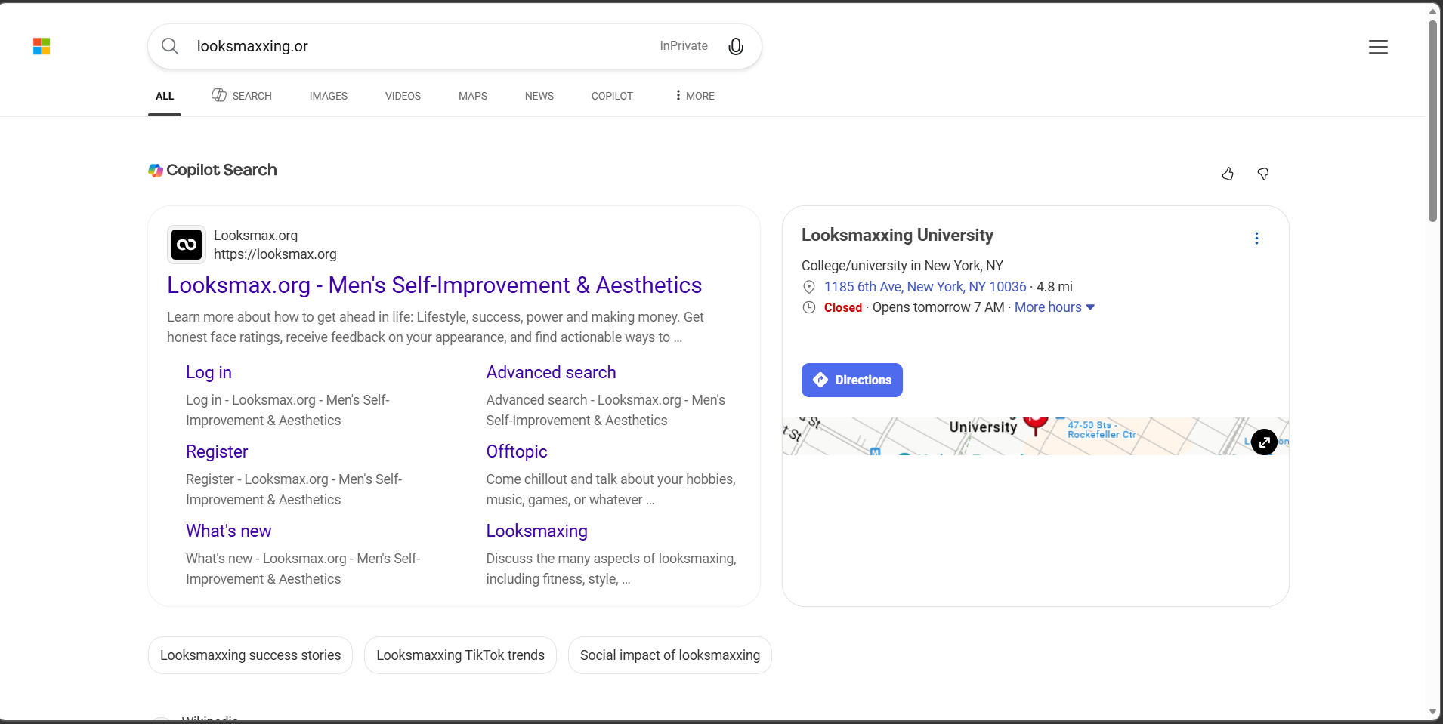Open the 1185 6th Ave address link
The image size is (1443, 724).
pyautogui.click(x=925, y=287)
